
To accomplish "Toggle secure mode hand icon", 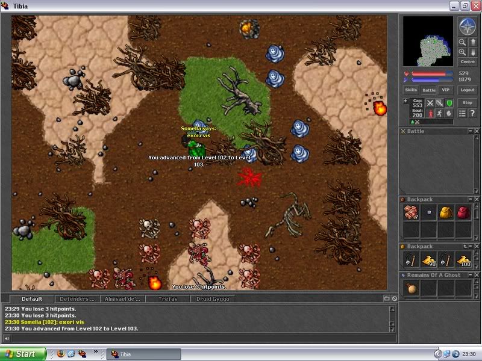I will click(449, 114).
